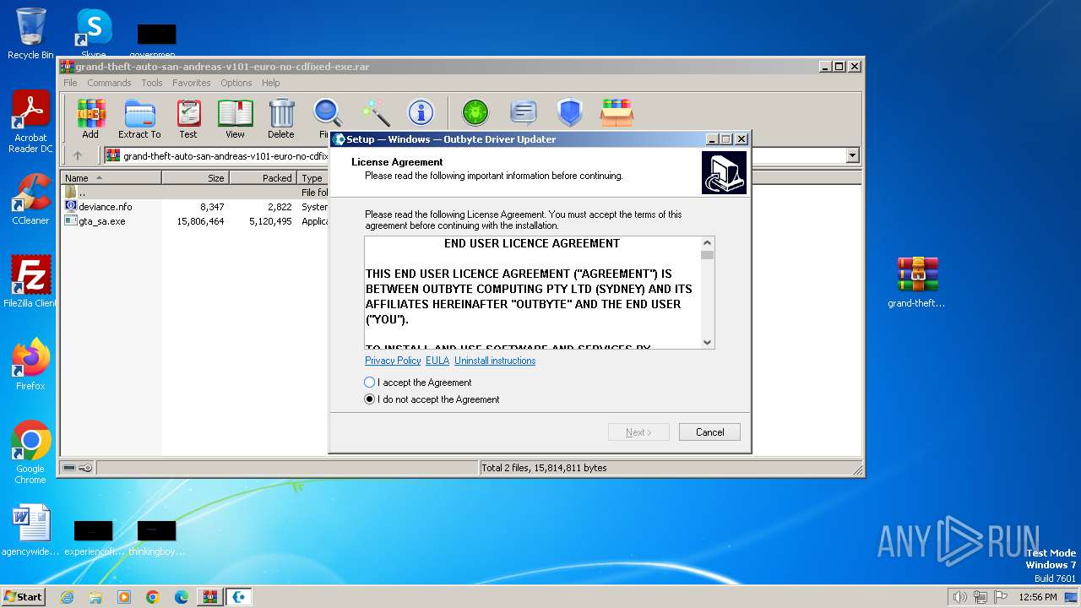Sort file list by Size column
The image size is (1081, 608).
[x=195, y=178]
